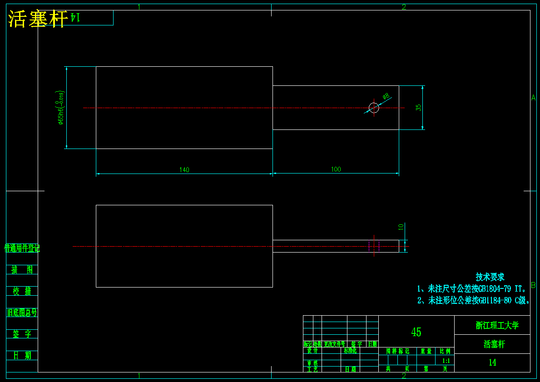
Task: Select the 第 页 cell
Action: click(x=435, y=368)
